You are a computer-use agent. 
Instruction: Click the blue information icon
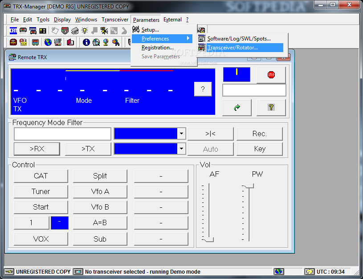(x=86, y=42)
